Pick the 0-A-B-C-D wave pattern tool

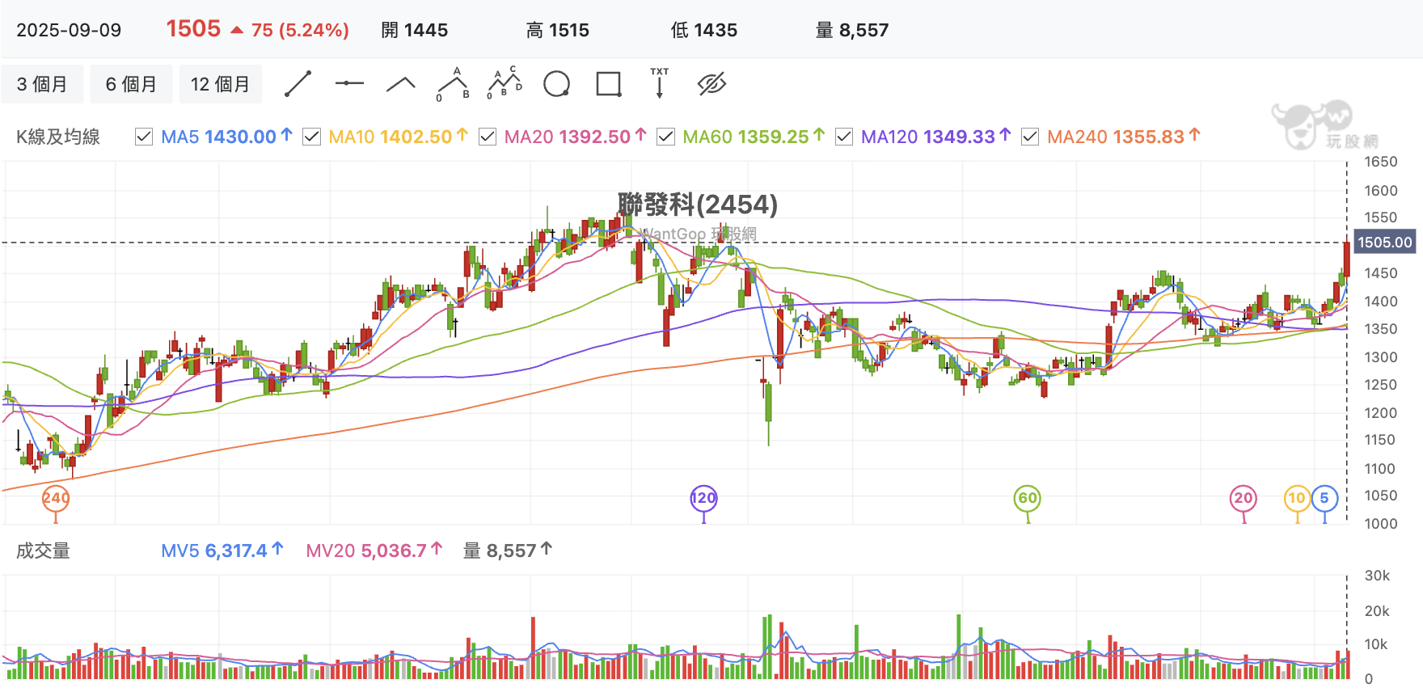point(505,83)
